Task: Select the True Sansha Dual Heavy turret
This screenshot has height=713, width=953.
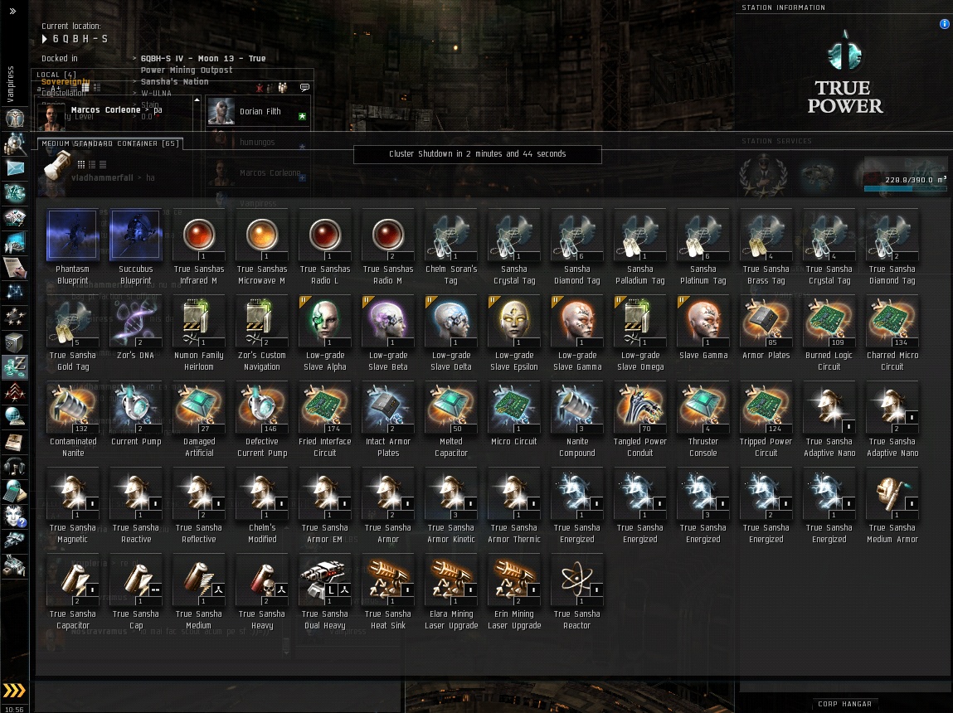Action: pyautogui.click(x=325, y=592)
